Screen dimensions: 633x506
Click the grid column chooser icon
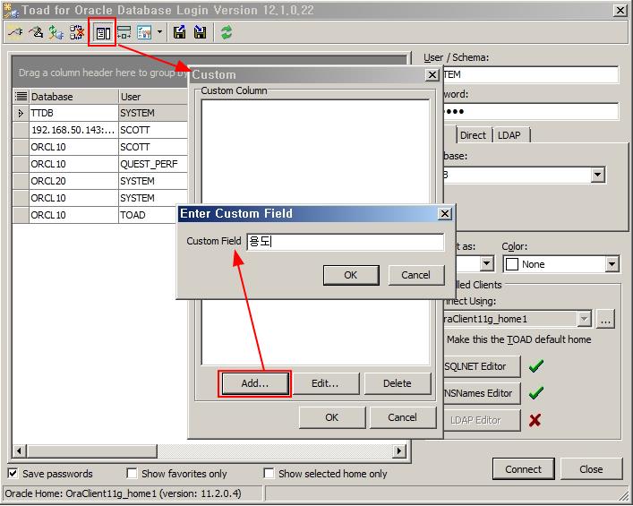[x=21, y=97]
